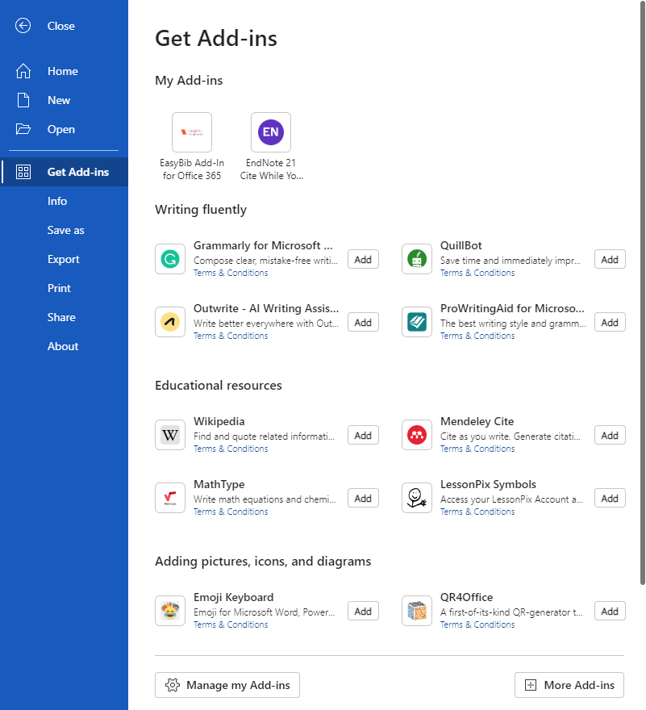This screenshot has height=710, width=646.
Task: Click the Emoji Keyboard icon
Action: tap(170, 611)
